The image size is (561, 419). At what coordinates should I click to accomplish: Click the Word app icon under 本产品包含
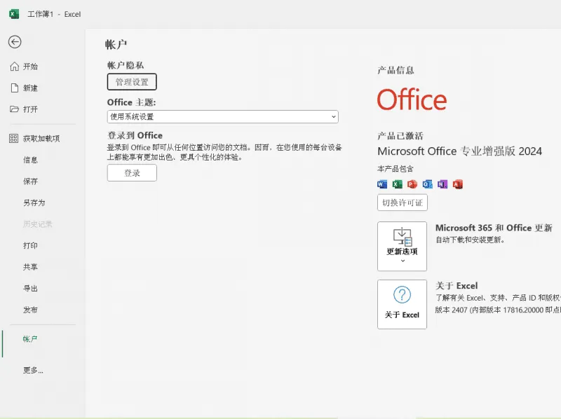click(381, 184)
